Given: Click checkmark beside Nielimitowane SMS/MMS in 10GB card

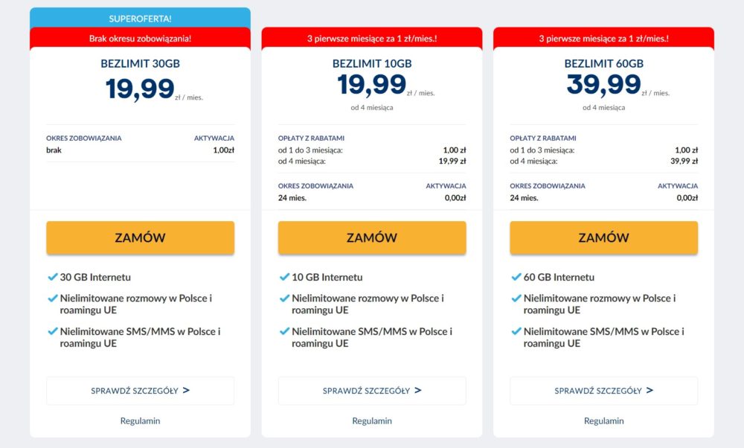Looking at the screenshot, I should click(284, 331).
